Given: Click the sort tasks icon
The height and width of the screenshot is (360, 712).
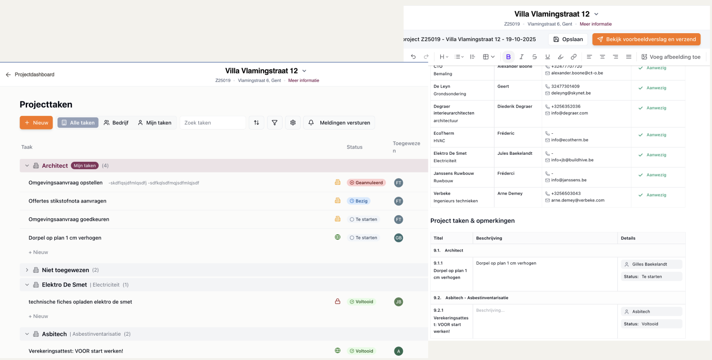Looking at the screenshot, I should click(x=256, y=123).
